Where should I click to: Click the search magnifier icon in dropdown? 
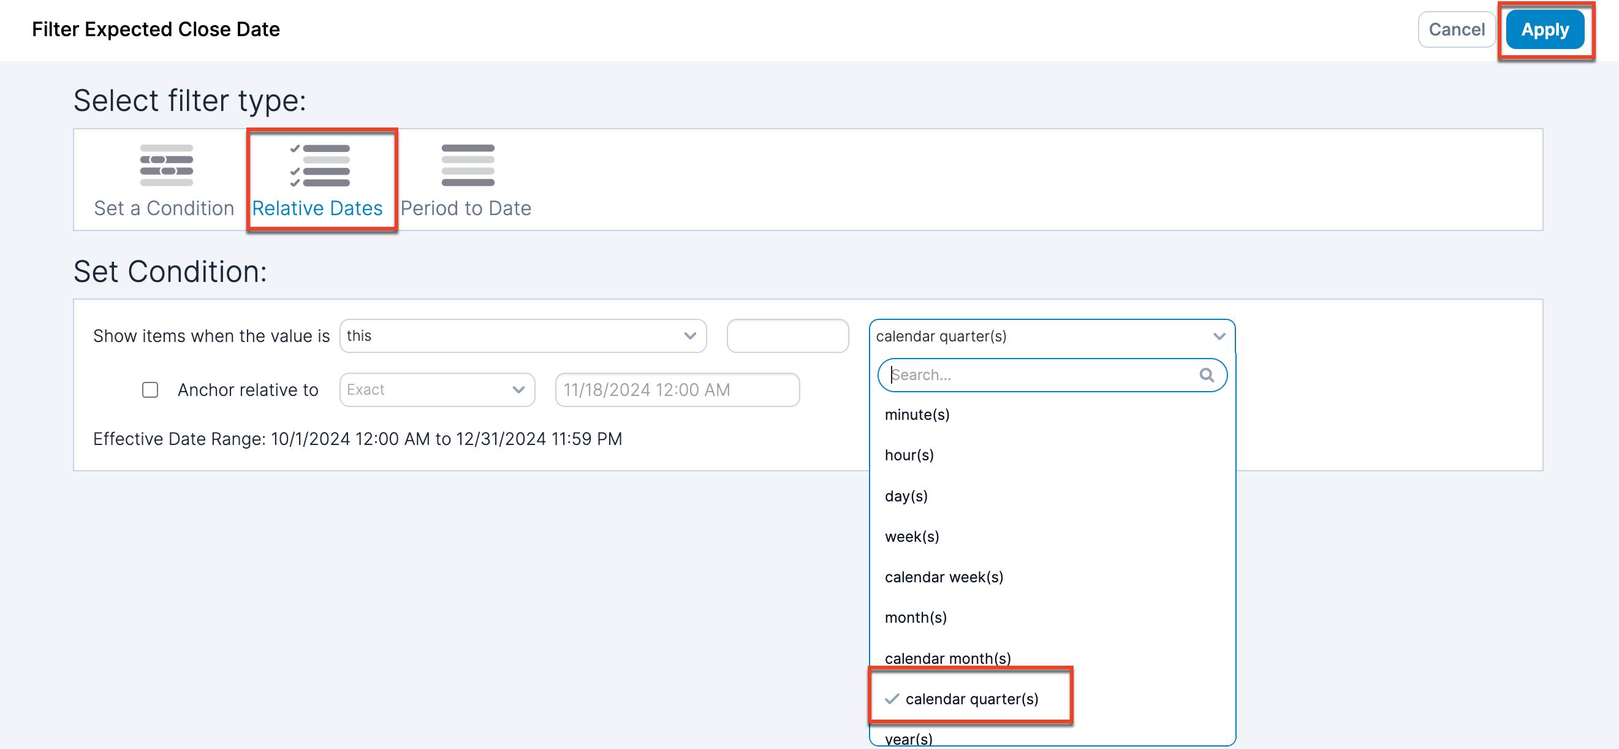click(x=1205, y=375)
